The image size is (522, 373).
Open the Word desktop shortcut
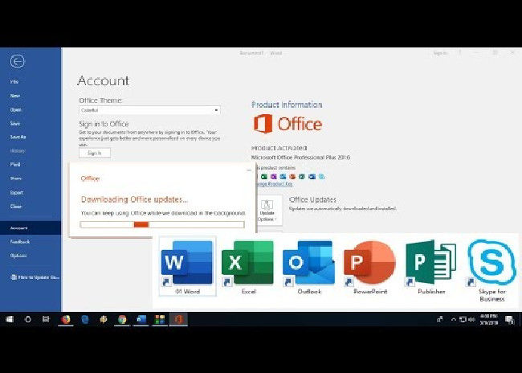point(187,262)
